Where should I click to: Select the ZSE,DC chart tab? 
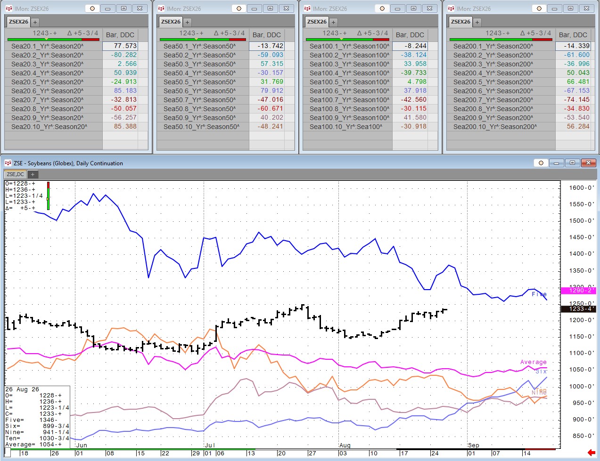pos(16,174)
